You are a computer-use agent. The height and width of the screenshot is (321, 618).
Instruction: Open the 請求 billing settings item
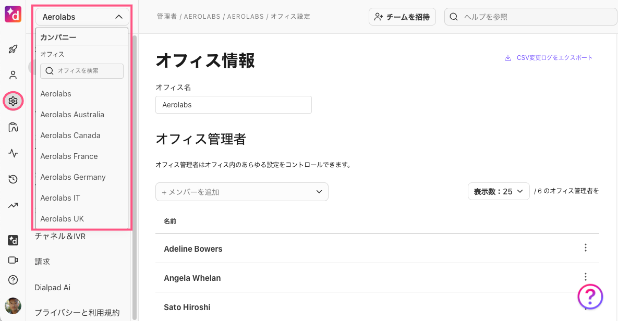click(42, 262)
